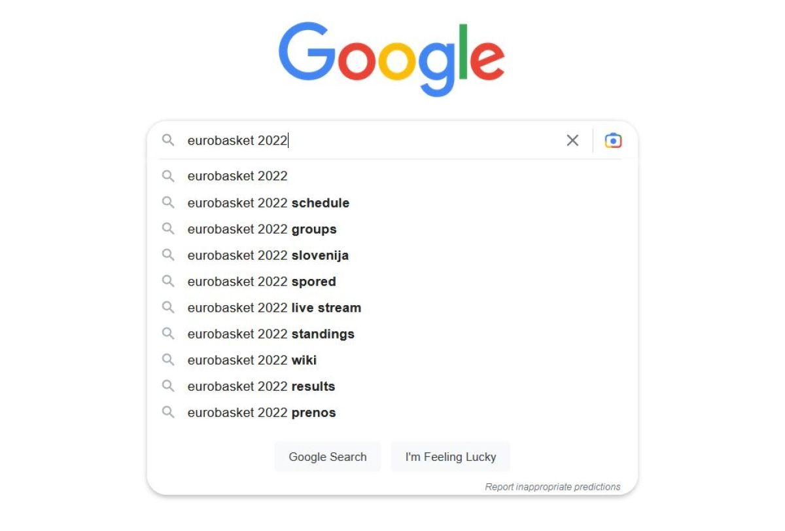Clear the search box with the X icon
785x531 pixels.
(x=572, y=141)
